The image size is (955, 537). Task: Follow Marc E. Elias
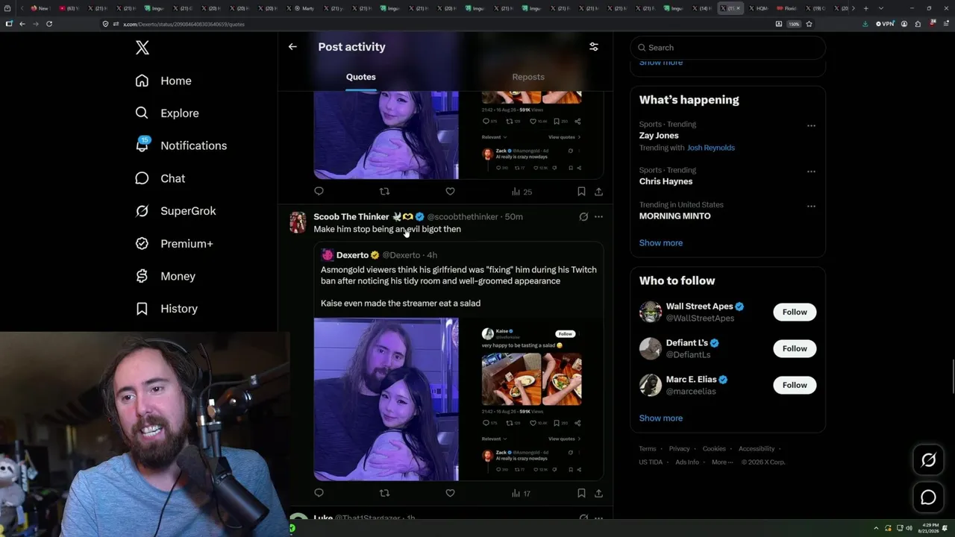tap(795, 385)
